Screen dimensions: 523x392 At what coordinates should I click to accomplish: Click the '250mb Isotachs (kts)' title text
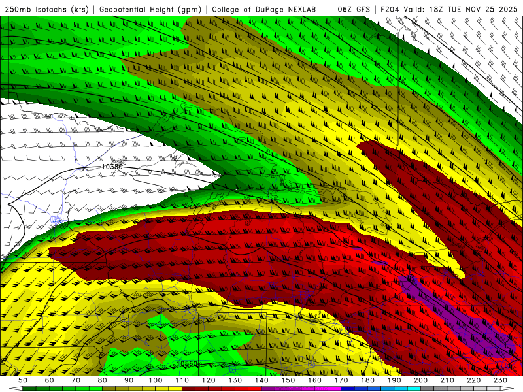(x=46, y=9)
